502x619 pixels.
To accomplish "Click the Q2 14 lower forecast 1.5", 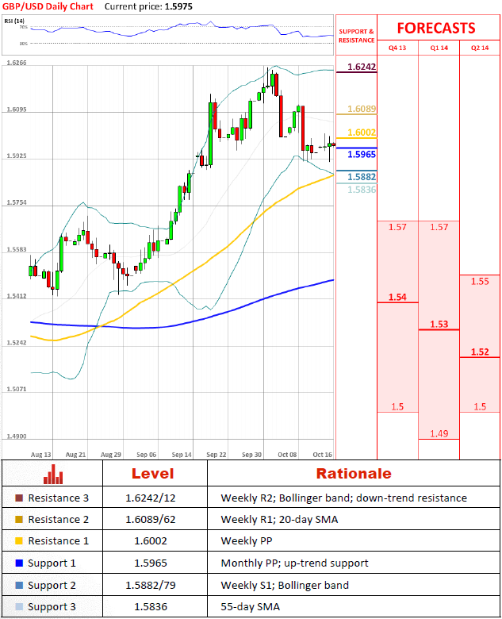I will pos(480,407).
